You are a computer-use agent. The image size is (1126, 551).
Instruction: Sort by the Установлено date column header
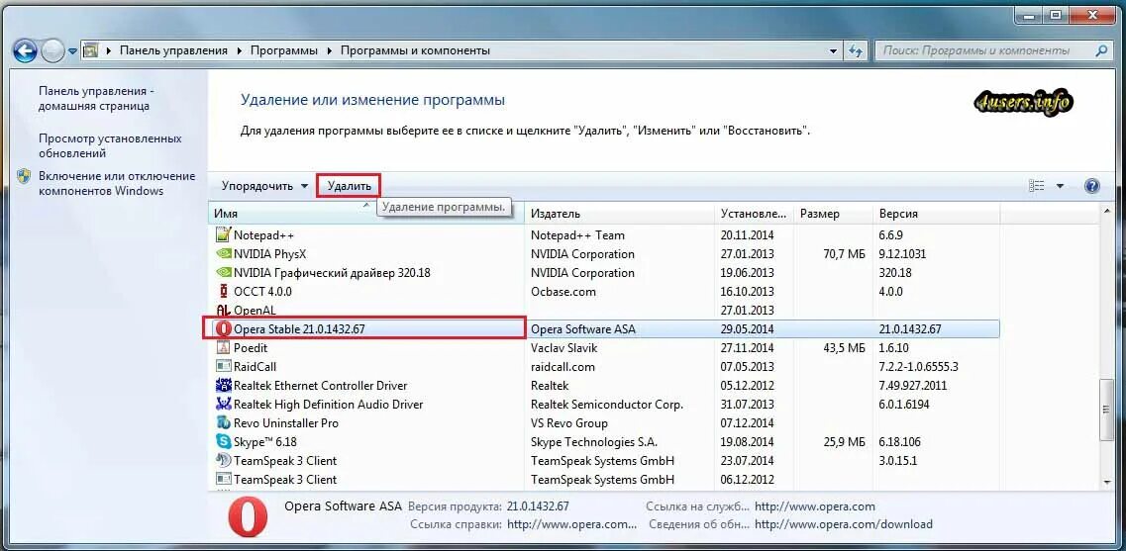point(755,214)
